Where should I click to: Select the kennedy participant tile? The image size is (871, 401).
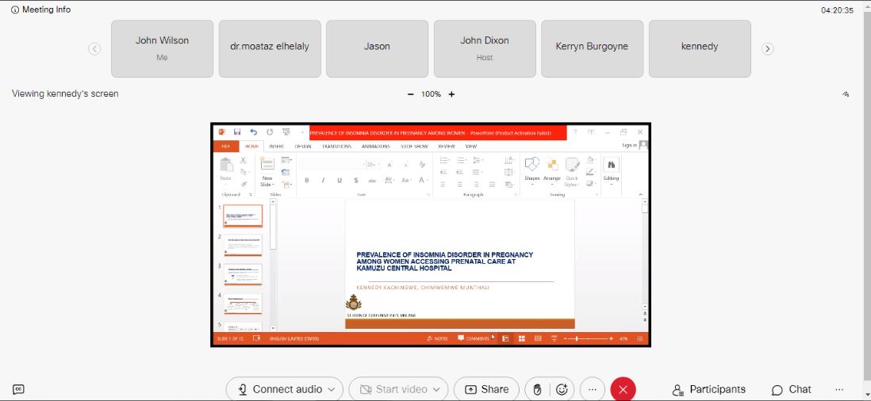700,49
